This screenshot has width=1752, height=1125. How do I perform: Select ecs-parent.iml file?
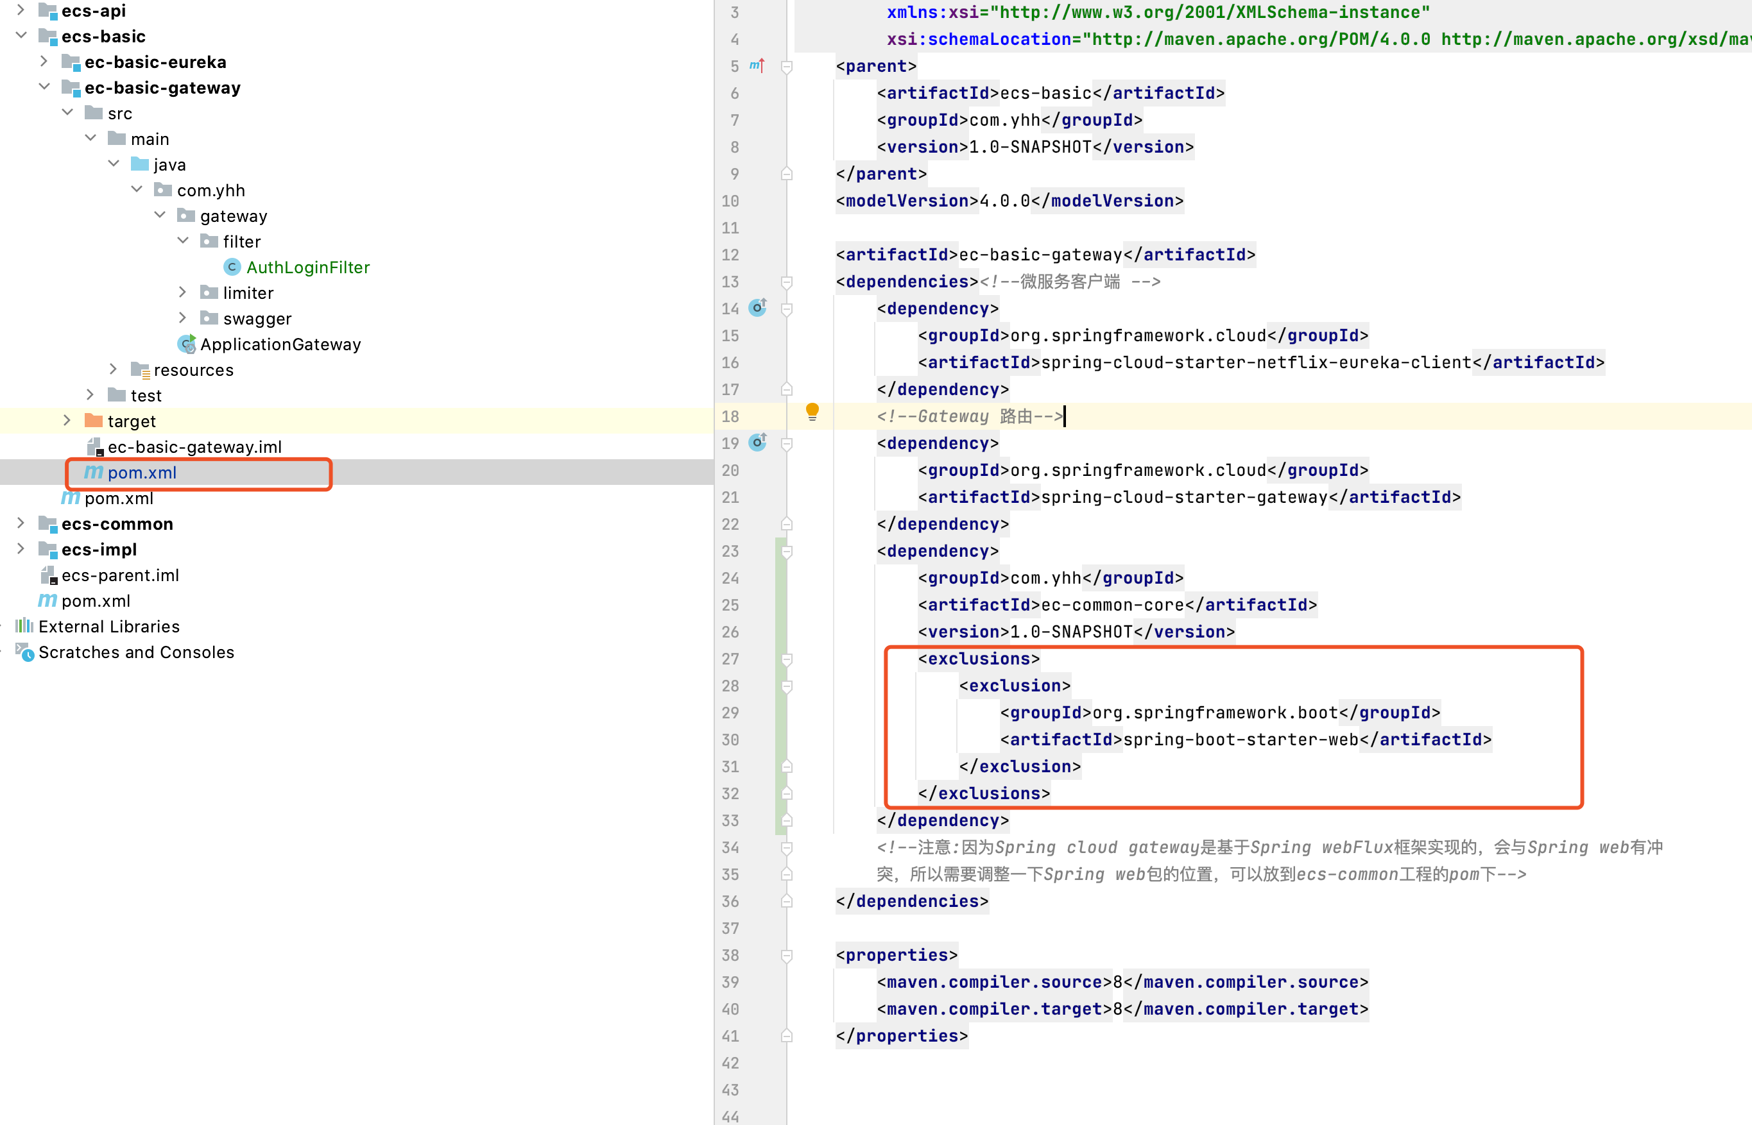(120, 576)
